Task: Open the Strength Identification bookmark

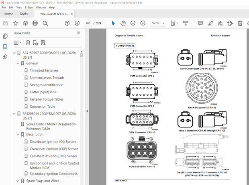Action: [47, 85]
